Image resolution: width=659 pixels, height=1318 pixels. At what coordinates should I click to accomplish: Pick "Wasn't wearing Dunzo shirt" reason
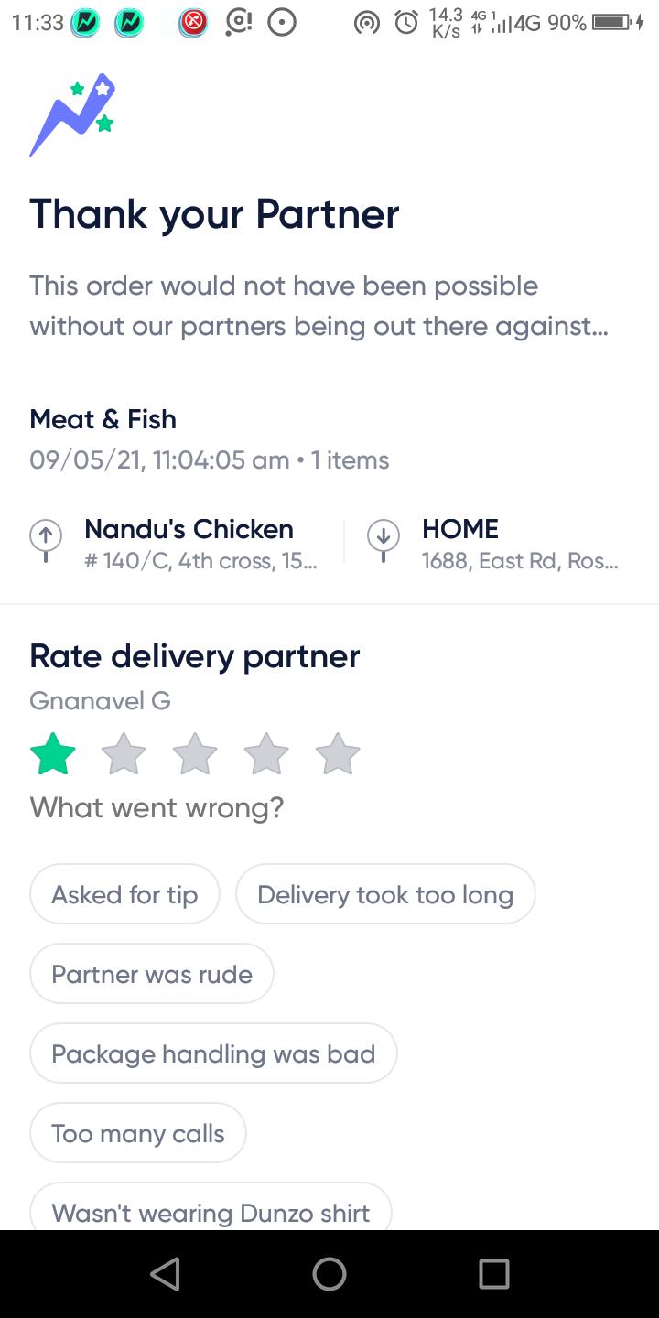coord(211,1211)
